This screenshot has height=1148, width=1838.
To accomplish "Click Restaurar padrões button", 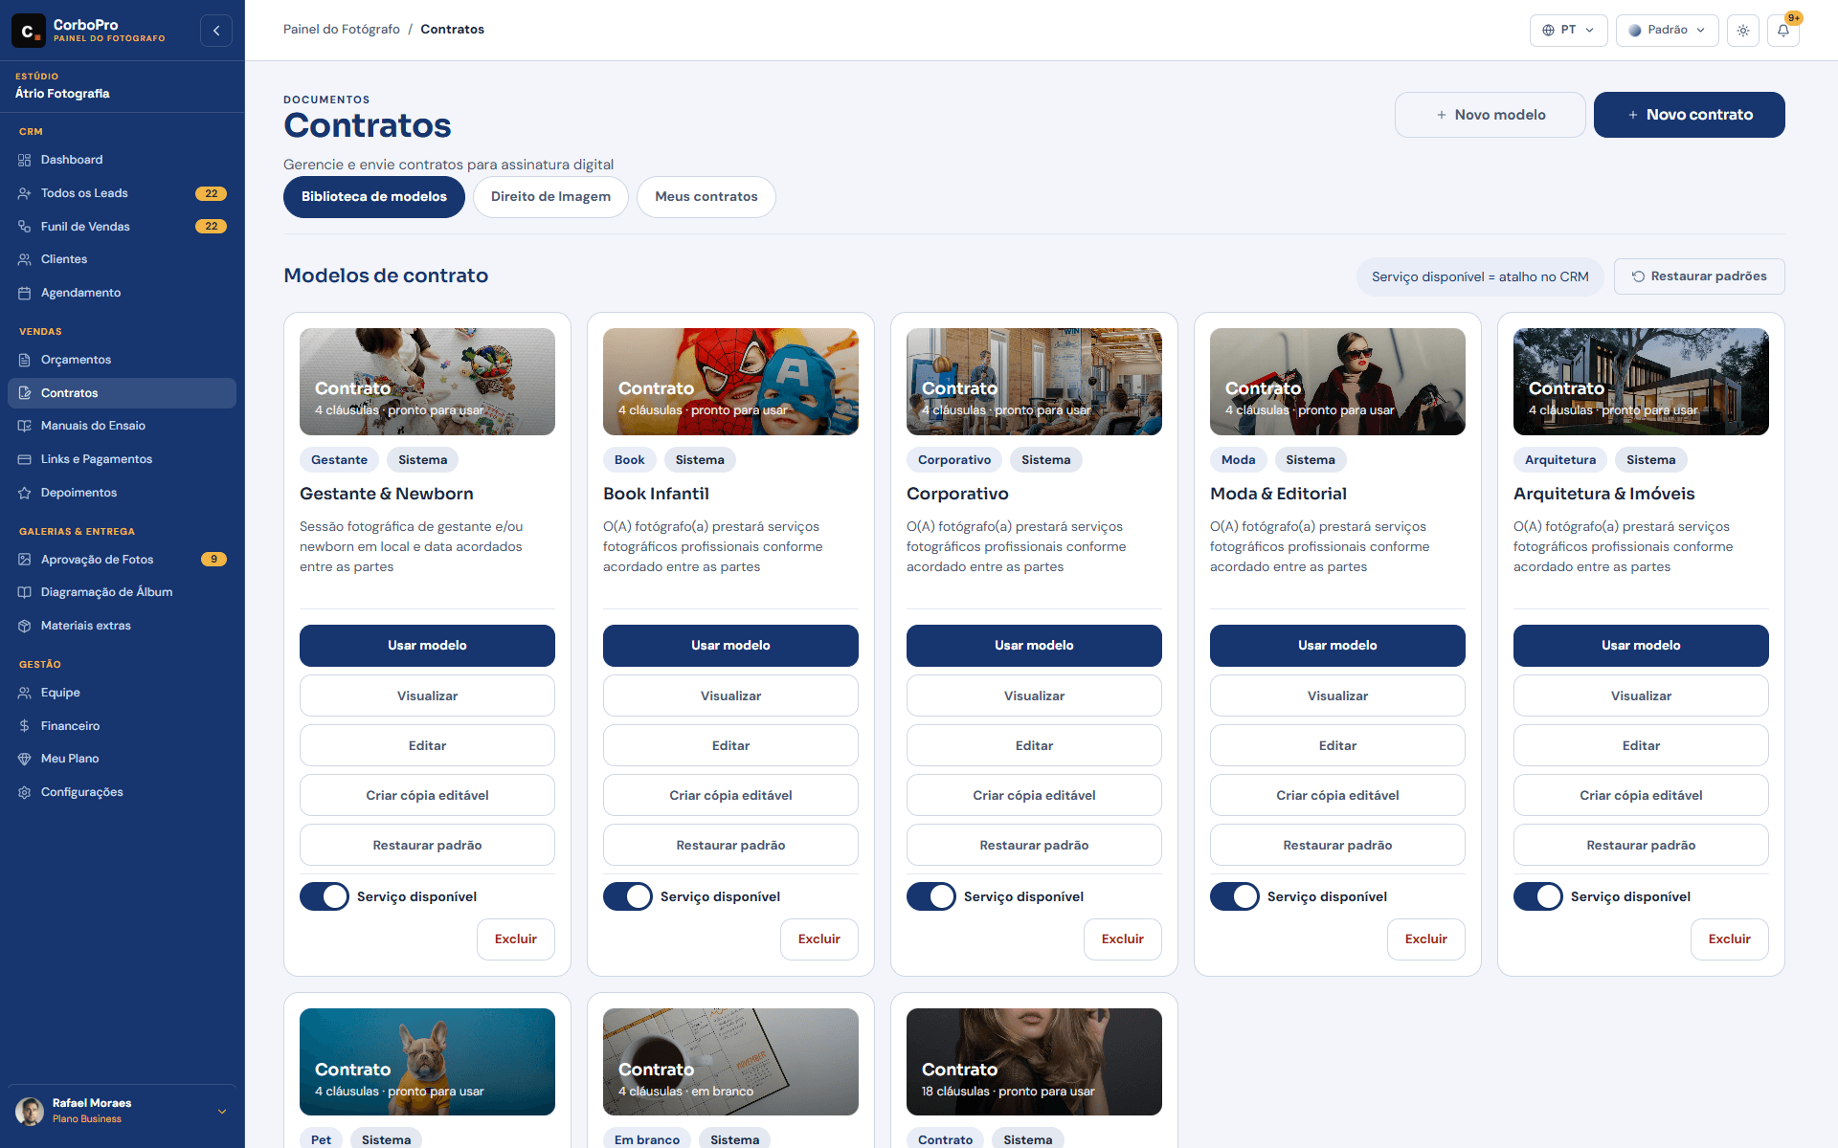I will (x=1699, y=276).
